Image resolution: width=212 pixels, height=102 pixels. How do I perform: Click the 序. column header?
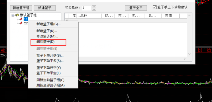point(73,16)
